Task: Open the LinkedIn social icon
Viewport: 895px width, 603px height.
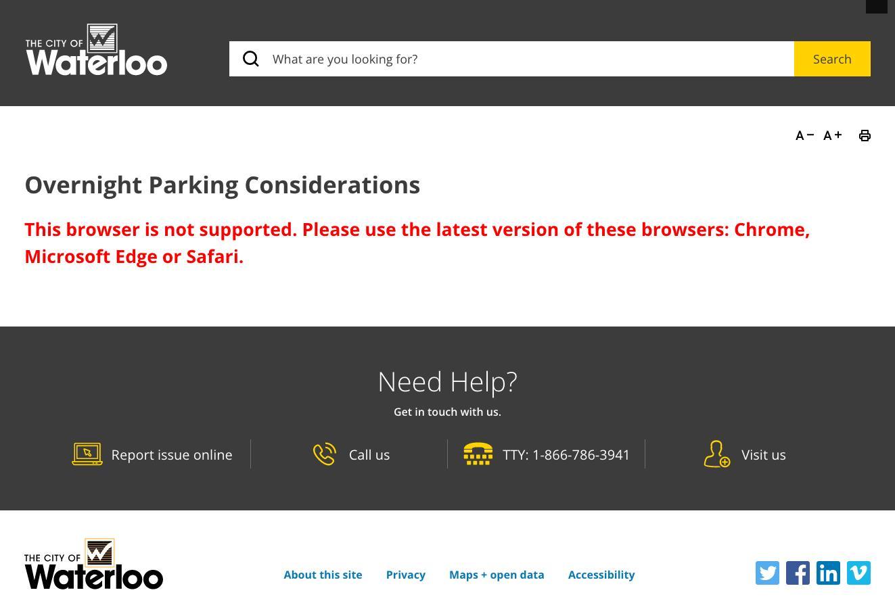Action: 828,573
